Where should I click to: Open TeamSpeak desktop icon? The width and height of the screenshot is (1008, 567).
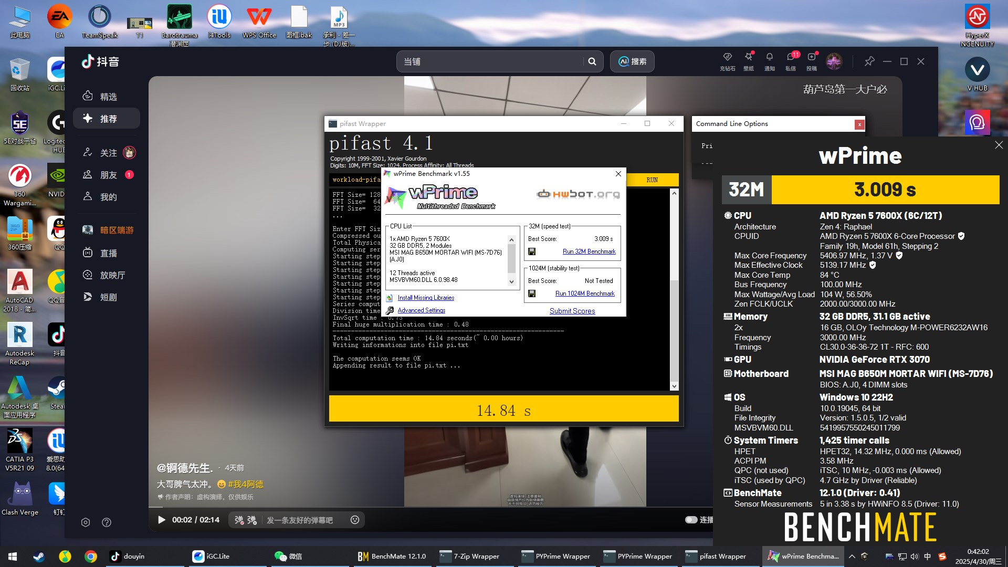point(100,22)
